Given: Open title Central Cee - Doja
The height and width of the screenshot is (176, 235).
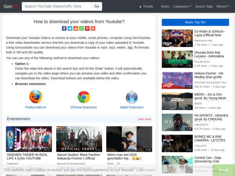Looking at the screenshot, I should pyautogui.click(x=208, y=160).
